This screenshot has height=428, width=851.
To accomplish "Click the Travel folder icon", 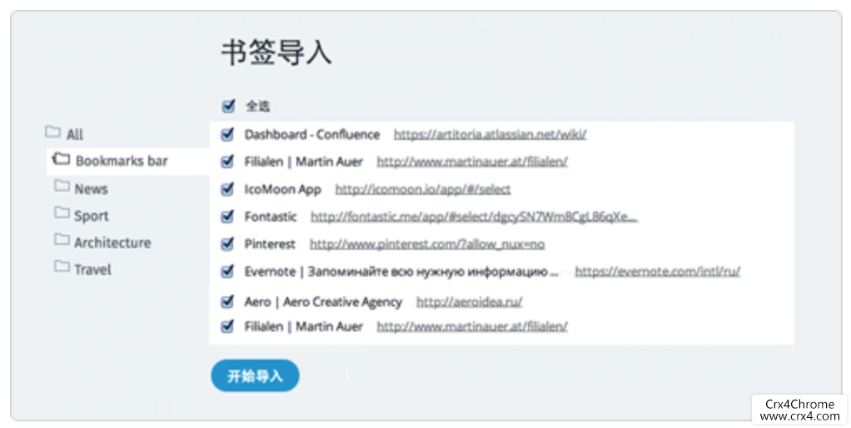I will (x=62, y=267).
